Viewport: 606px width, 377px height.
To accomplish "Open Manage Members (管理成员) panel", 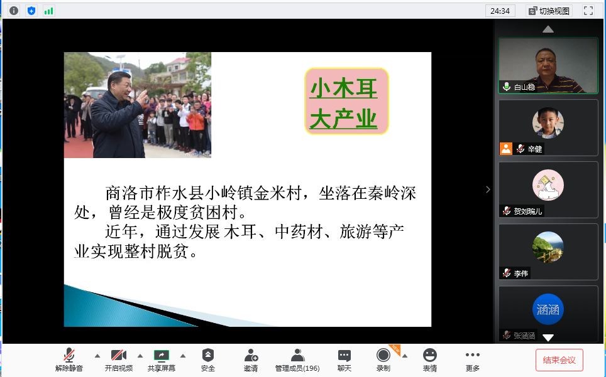I will click(x=297, y=360).
